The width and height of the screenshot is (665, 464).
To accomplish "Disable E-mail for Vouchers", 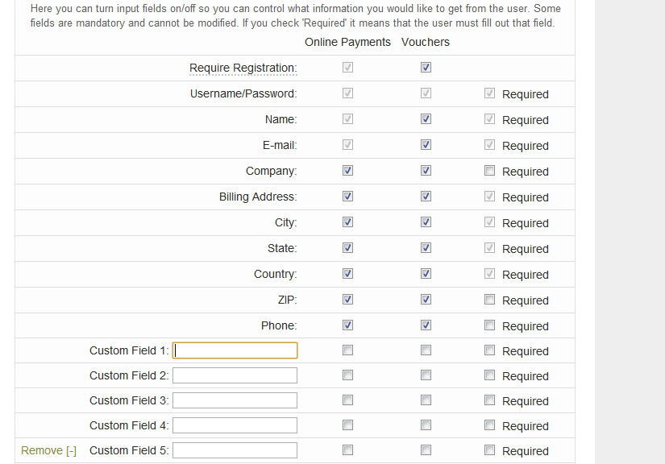I will tap(426, 145).
